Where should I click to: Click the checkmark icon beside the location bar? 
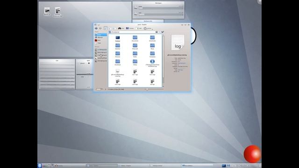pos(163,32)
